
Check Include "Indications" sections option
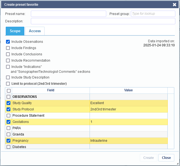(x=8, y=67)
